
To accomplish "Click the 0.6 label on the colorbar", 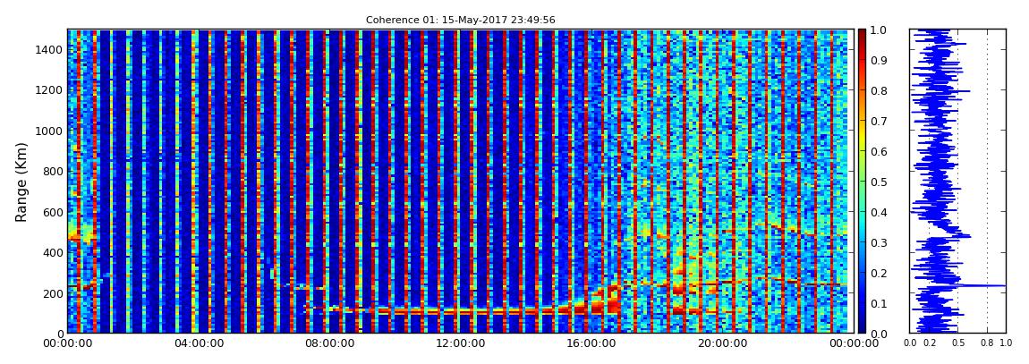I will pyautogui.click(x=878, y=151).
